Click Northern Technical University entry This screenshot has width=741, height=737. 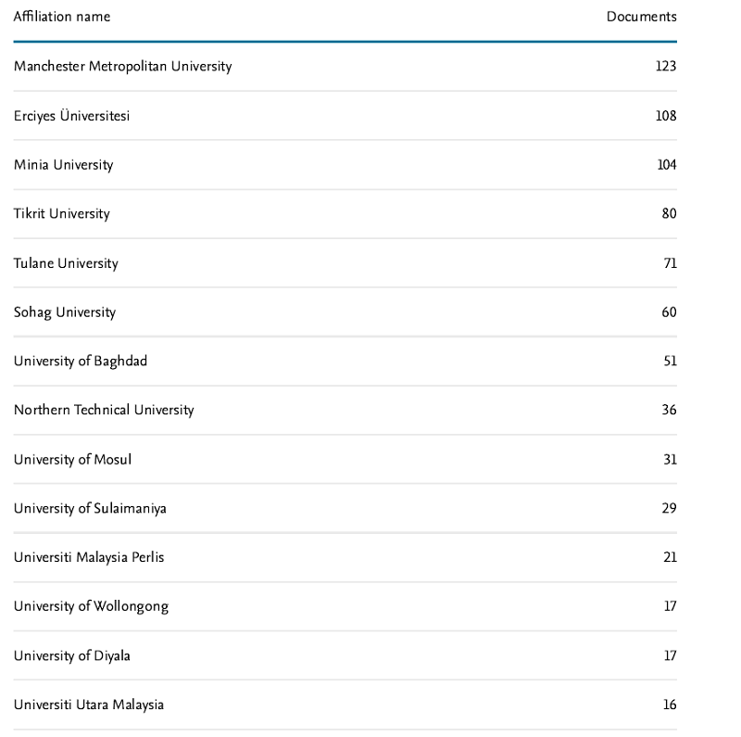(x=104, y=411)
